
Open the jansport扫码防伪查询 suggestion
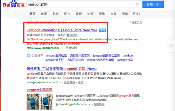(106, 55)
